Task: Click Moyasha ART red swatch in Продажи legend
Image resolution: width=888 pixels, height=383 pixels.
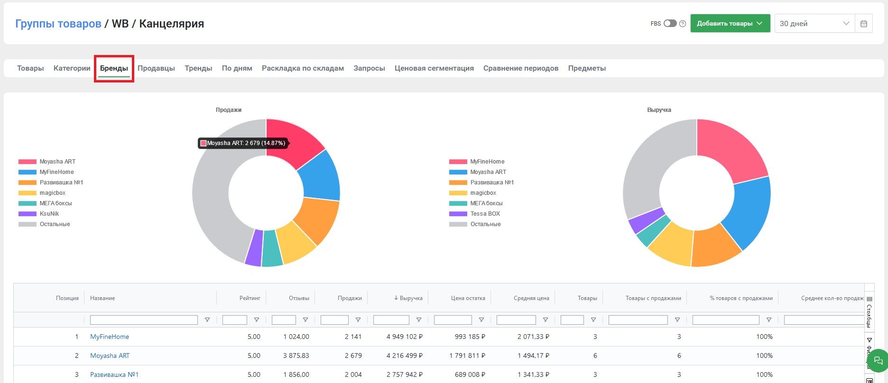Action: (x=28, y=162)
